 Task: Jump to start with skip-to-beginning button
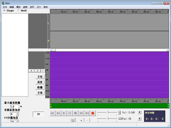tap(52, 113)
